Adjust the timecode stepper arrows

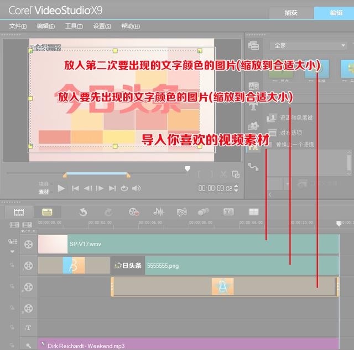point(236,188)
